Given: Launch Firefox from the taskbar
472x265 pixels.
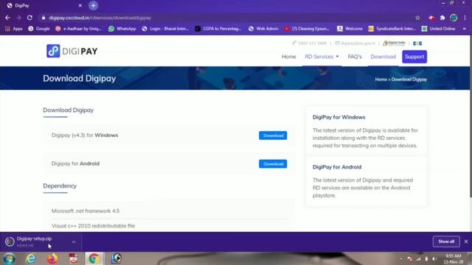Looking at the screenshot, I should (x=52, y=258).
